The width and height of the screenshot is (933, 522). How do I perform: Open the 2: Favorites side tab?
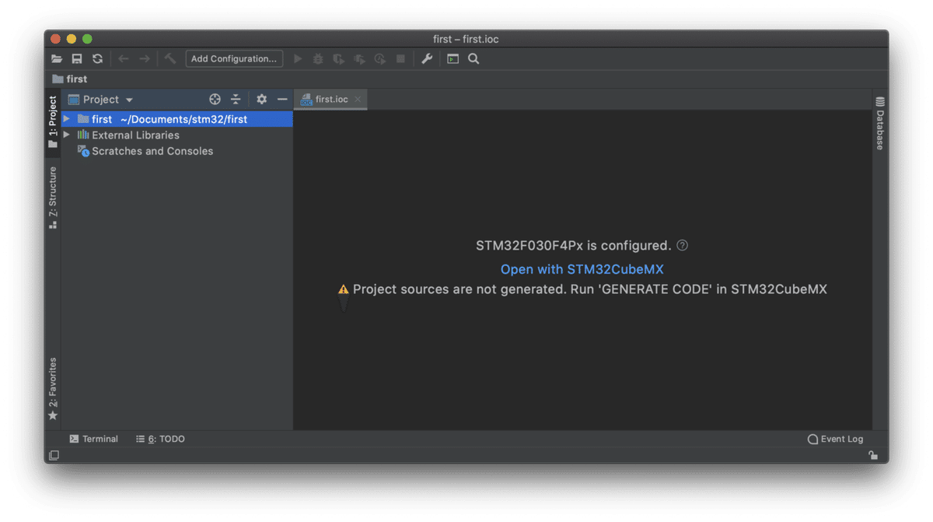click(x=53, y=389)
